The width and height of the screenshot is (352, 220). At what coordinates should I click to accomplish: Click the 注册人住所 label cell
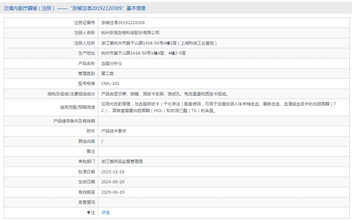[x=51, y=43]
